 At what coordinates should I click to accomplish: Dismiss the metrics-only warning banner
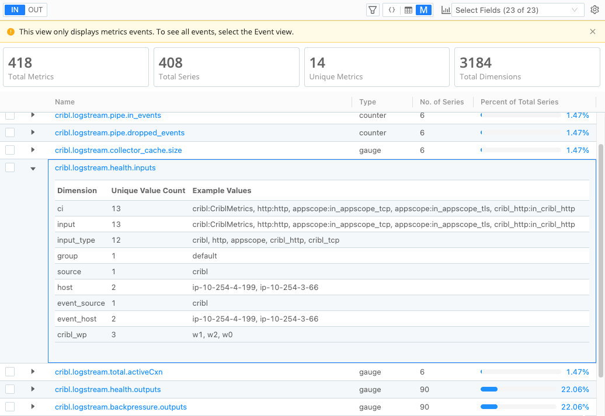tap(593, 32)
